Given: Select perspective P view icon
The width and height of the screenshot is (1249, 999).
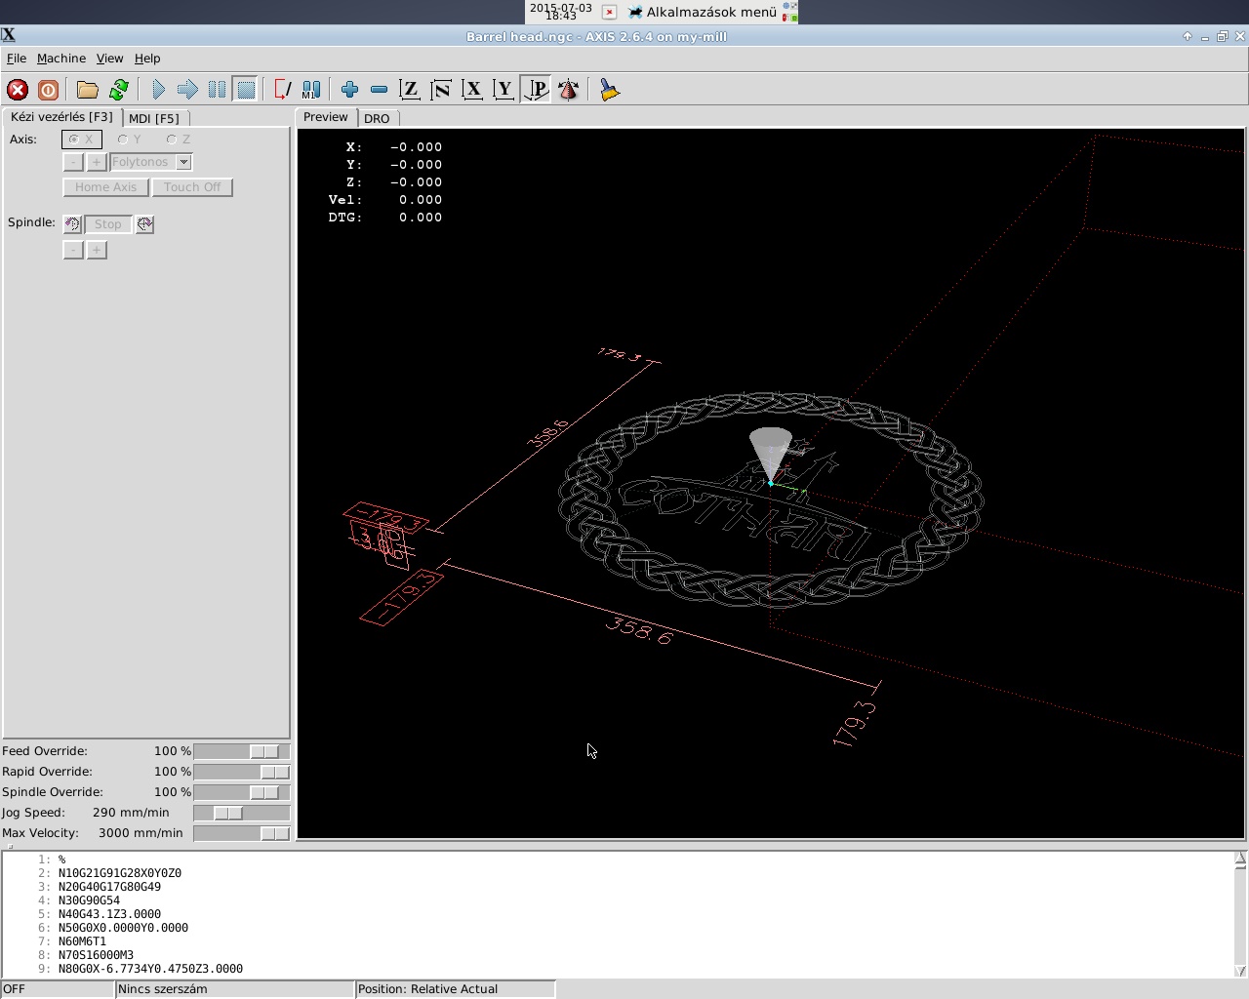Looking at the screenshot, I should pos(536,90).
